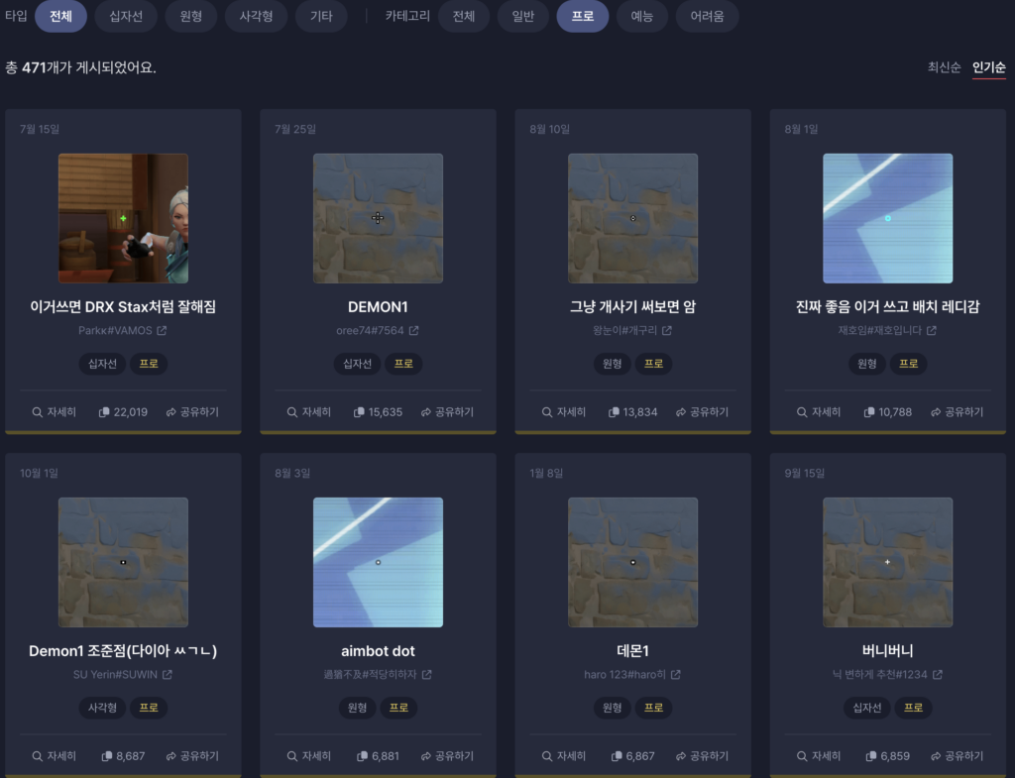Select the 십자선 type filter
Viewport: 1015px width, 778px height.
coord(125,16)
